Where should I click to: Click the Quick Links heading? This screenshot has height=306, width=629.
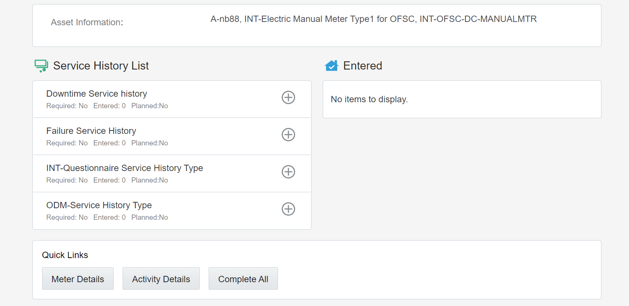pos(65,255)
